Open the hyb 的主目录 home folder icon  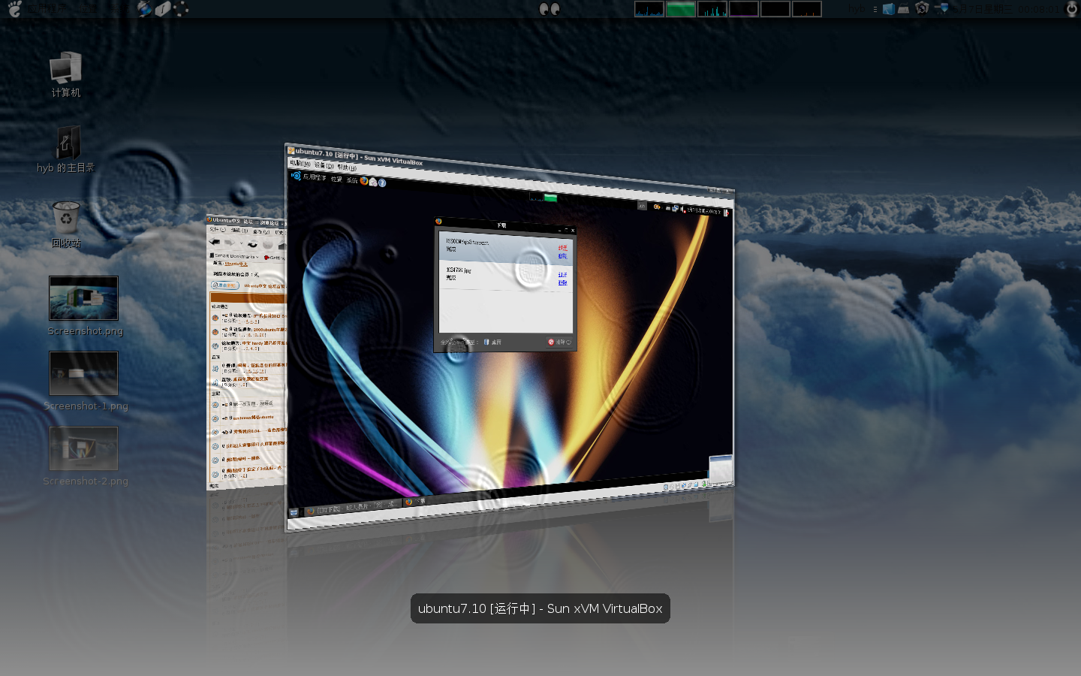(66, 149)
